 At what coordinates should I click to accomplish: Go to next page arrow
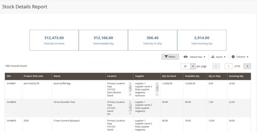tap(247, 66)
